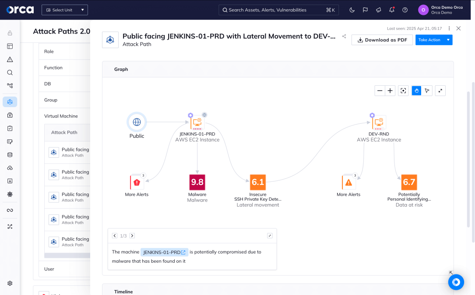Click Download as PDF button
The height and width of the screenshot is (295, 475).
[x=382, y=40]
